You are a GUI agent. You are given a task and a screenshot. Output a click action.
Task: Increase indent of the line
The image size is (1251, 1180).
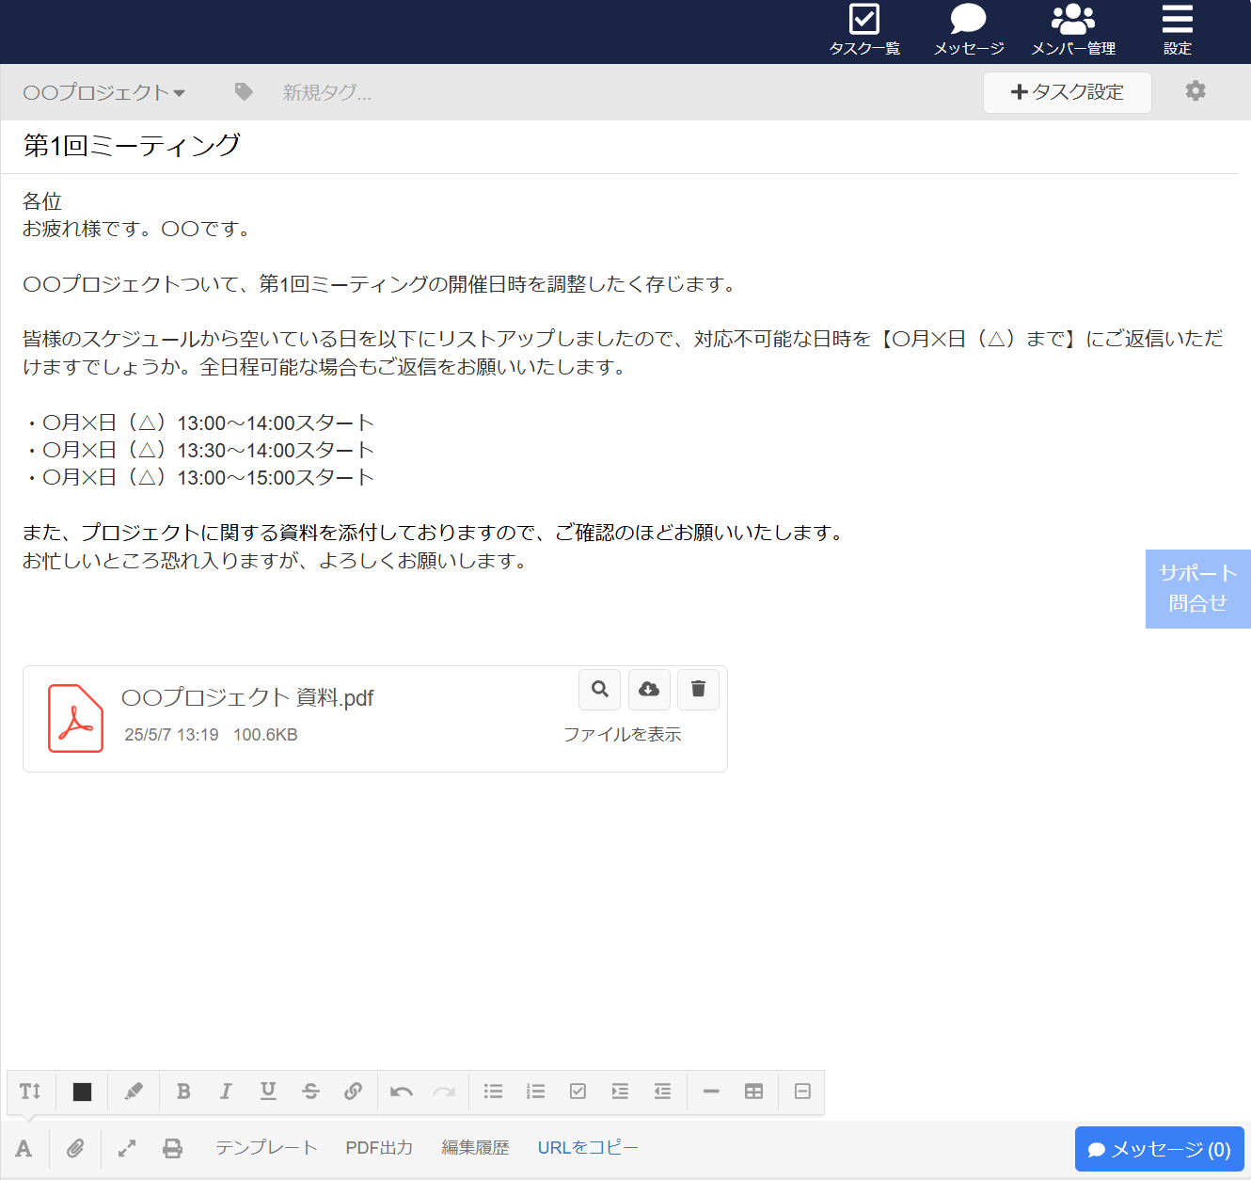click(620, 1092)
